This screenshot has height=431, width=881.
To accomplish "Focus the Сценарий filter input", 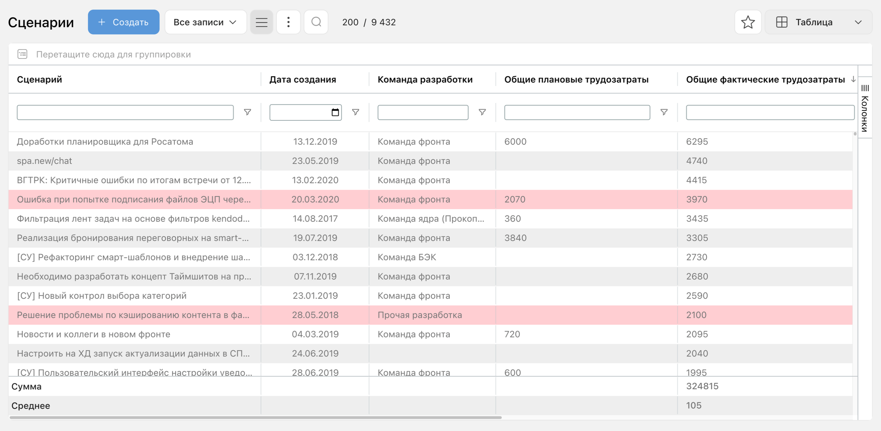I will coord(125,112).
